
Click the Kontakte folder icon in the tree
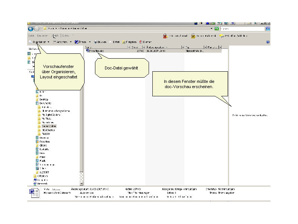click(x=37, y=149)
